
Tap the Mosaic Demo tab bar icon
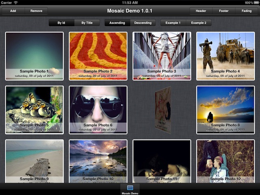point(130,189)
